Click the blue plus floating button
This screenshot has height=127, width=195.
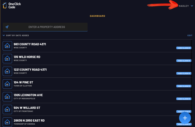[185, 118]
